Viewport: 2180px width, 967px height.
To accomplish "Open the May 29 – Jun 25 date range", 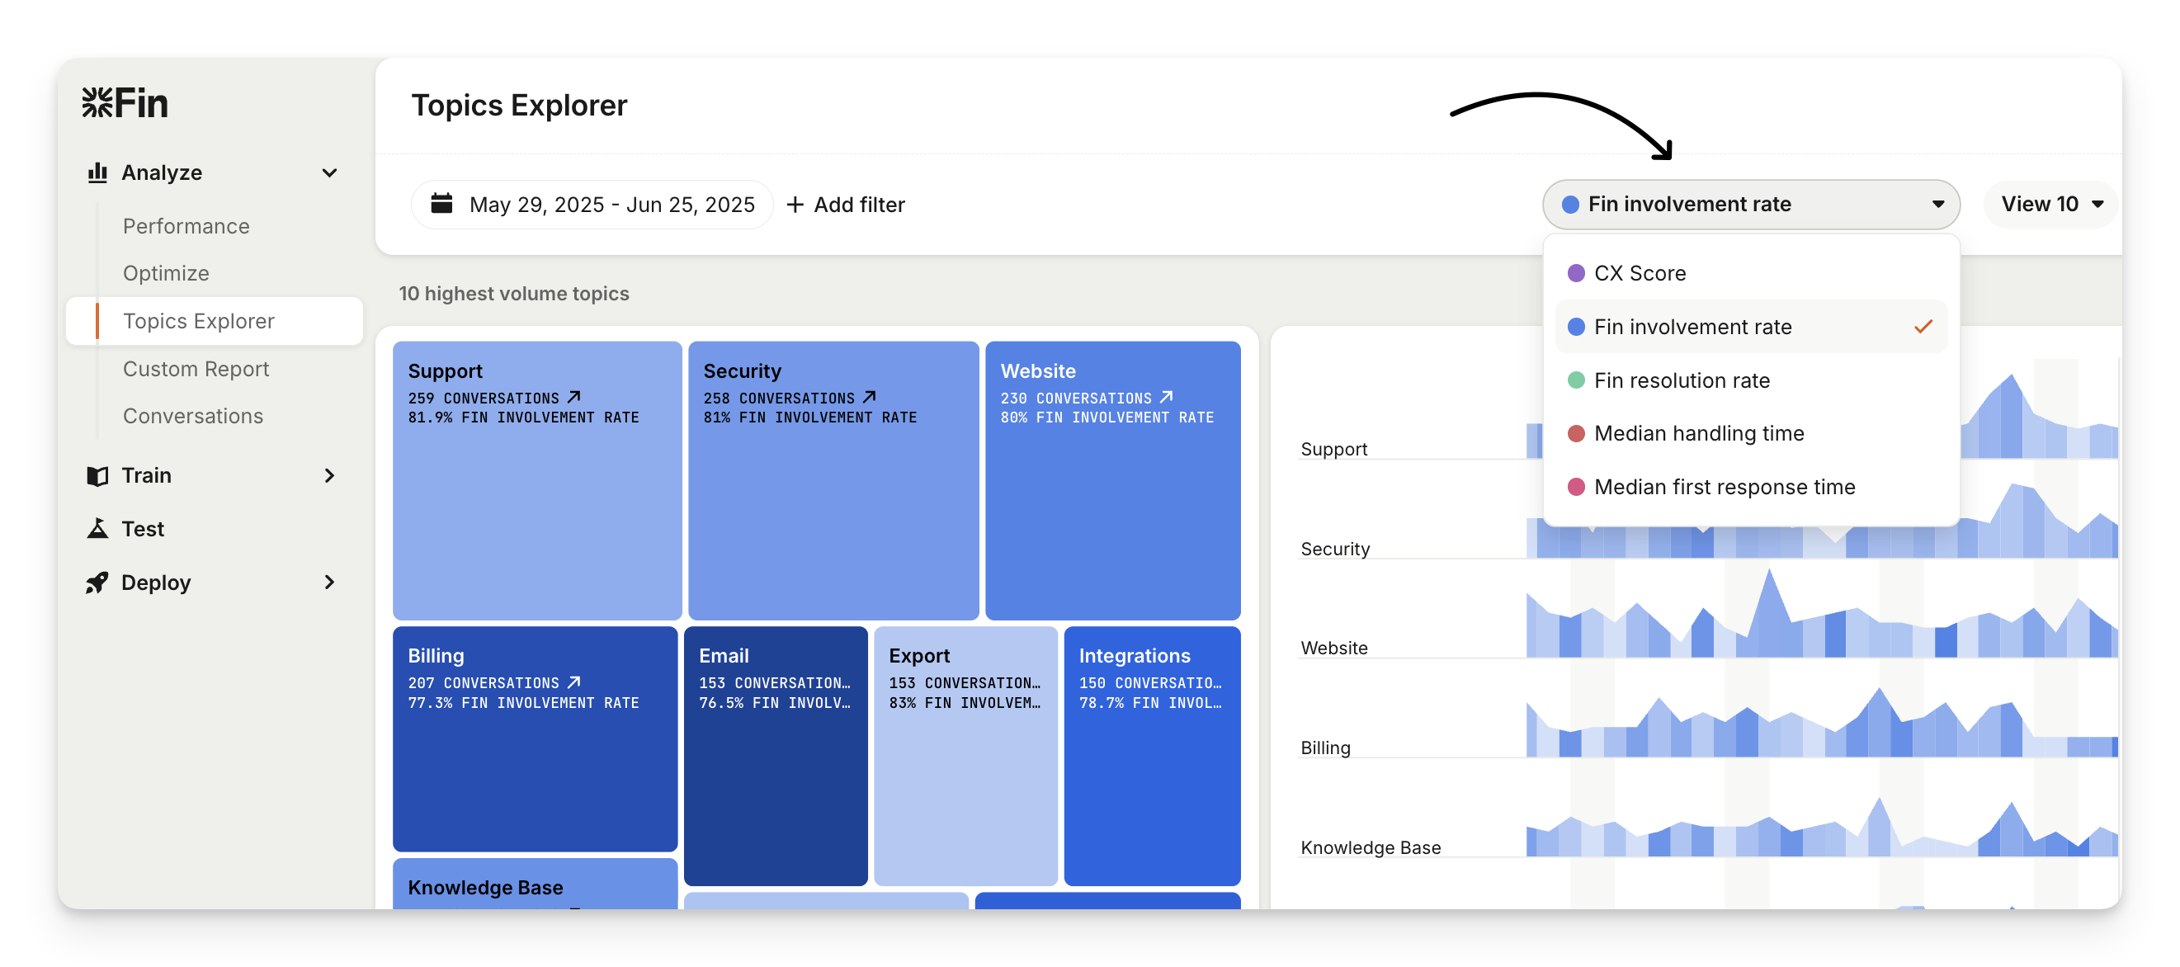I will [x=611, y=205].
